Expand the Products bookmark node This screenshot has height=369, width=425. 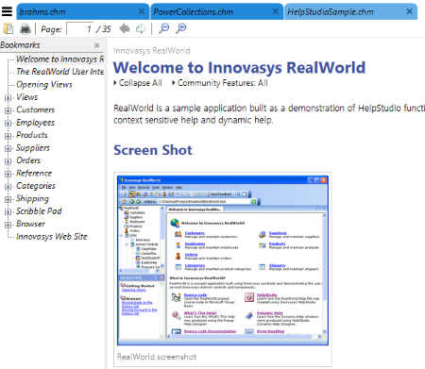click(x=8, y=136)
